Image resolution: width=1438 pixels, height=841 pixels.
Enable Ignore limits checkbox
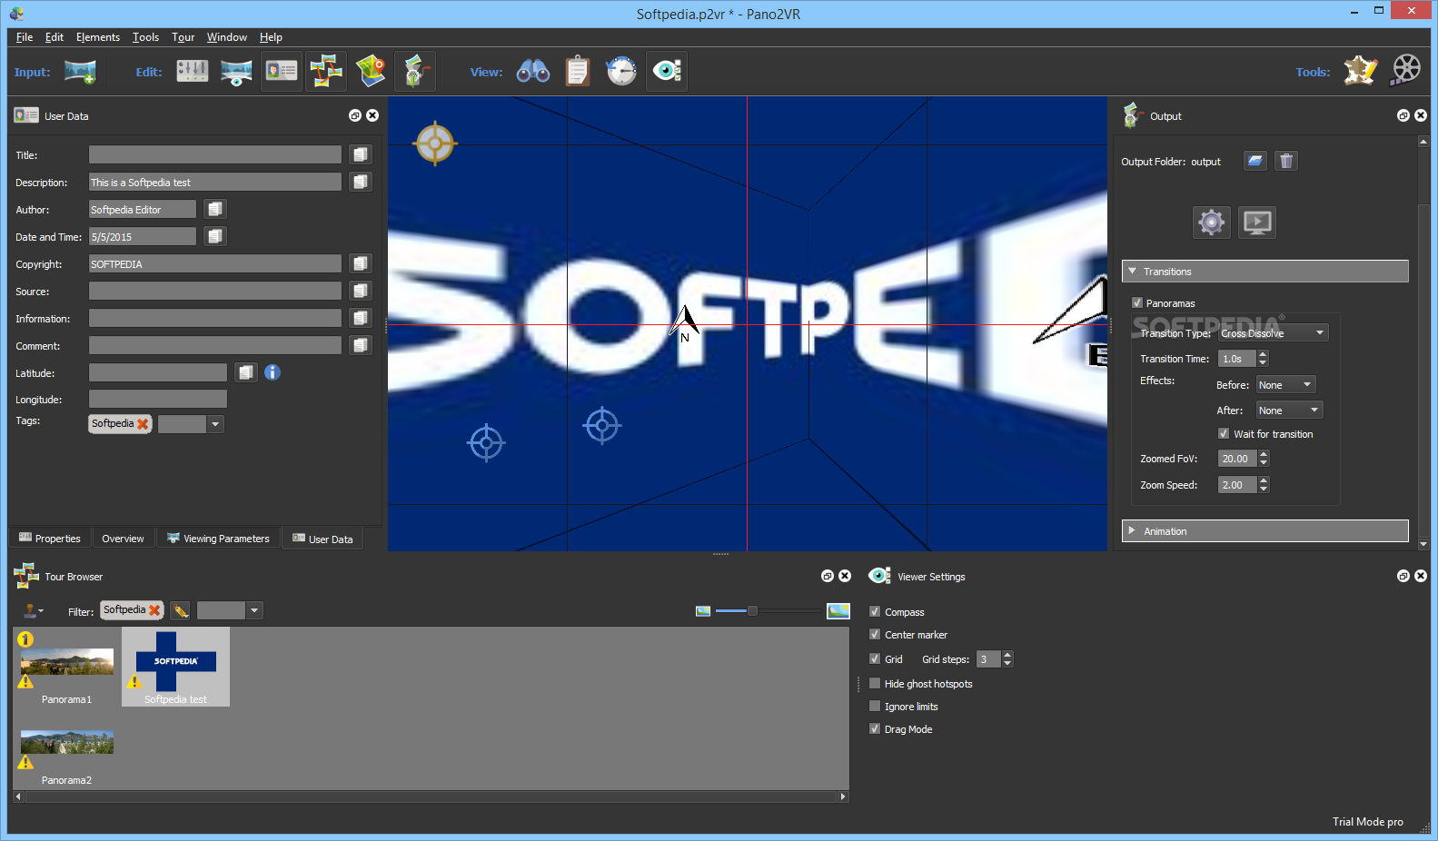point(875,706)
